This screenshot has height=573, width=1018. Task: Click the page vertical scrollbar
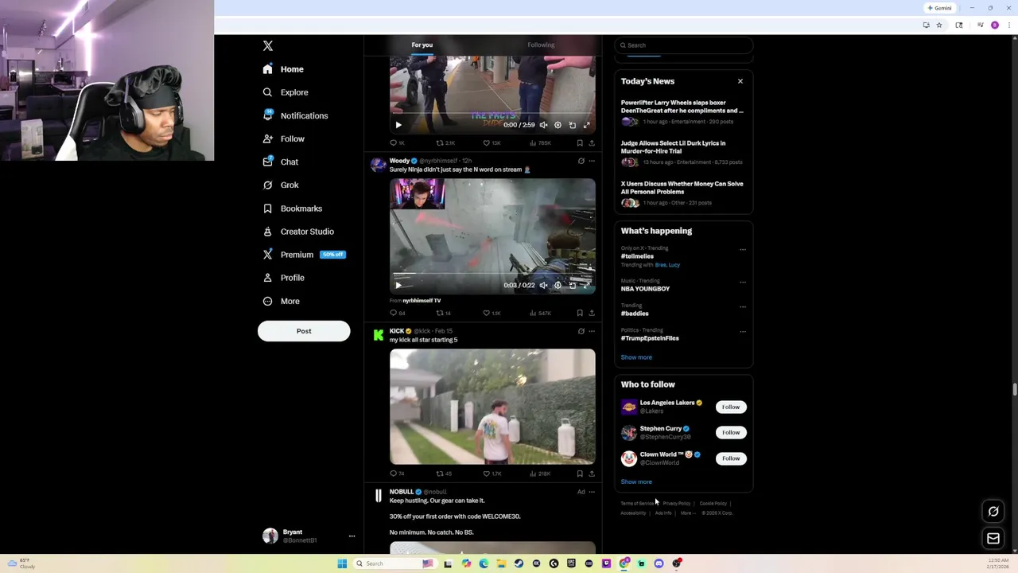click(1013, 388)
